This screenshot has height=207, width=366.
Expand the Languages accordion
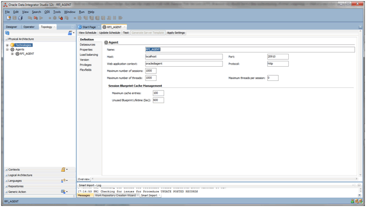tap(7, 181)
